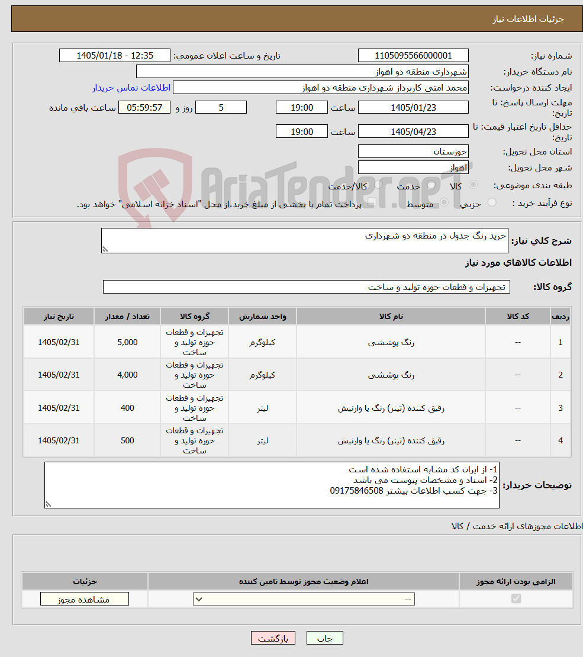Select the کالا/خدمت category radio button
Screen dimensions: 583x657
coord(378,185)
